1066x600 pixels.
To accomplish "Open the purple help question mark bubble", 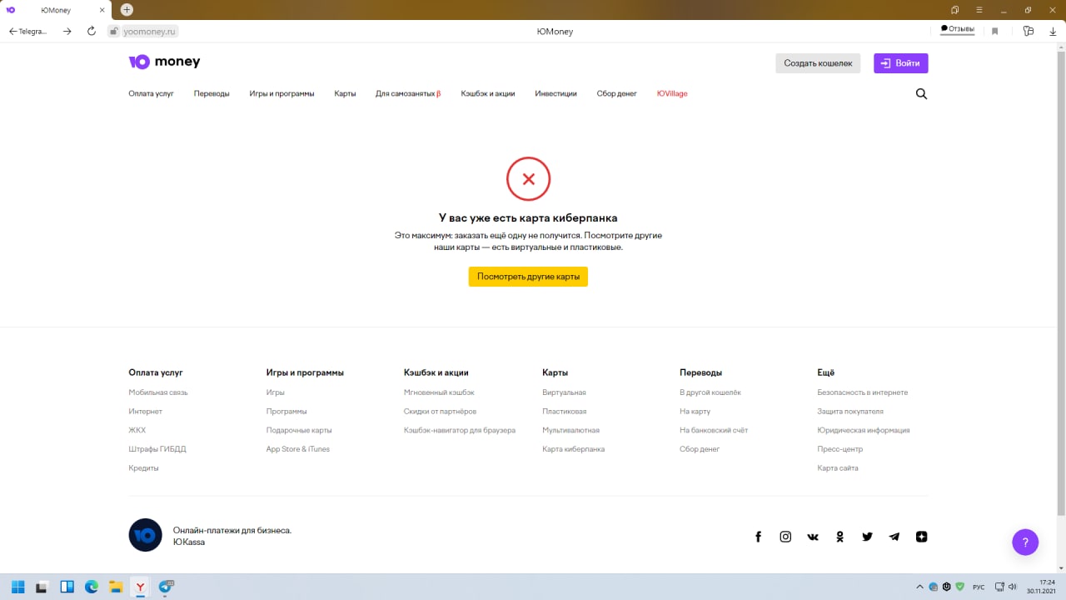I will click(1025, 542).
